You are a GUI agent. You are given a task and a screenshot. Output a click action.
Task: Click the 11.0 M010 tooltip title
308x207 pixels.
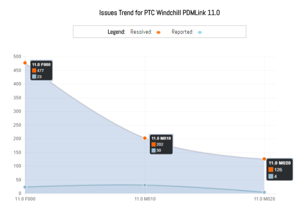click(161, 138)
